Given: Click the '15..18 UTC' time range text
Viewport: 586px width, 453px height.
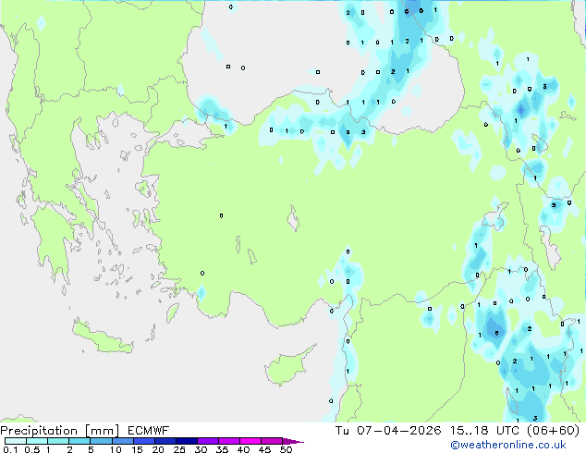Looking at the screenshot, I should tap(484, 431).
